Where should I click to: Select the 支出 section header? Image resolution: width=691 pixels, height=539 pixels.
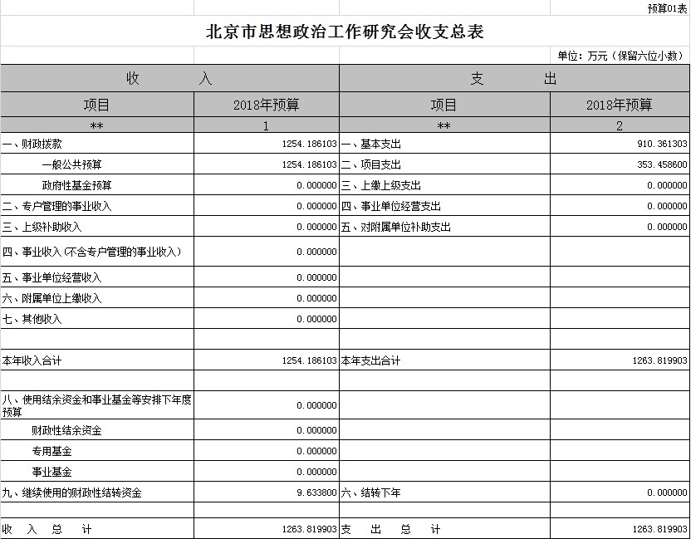514,79
